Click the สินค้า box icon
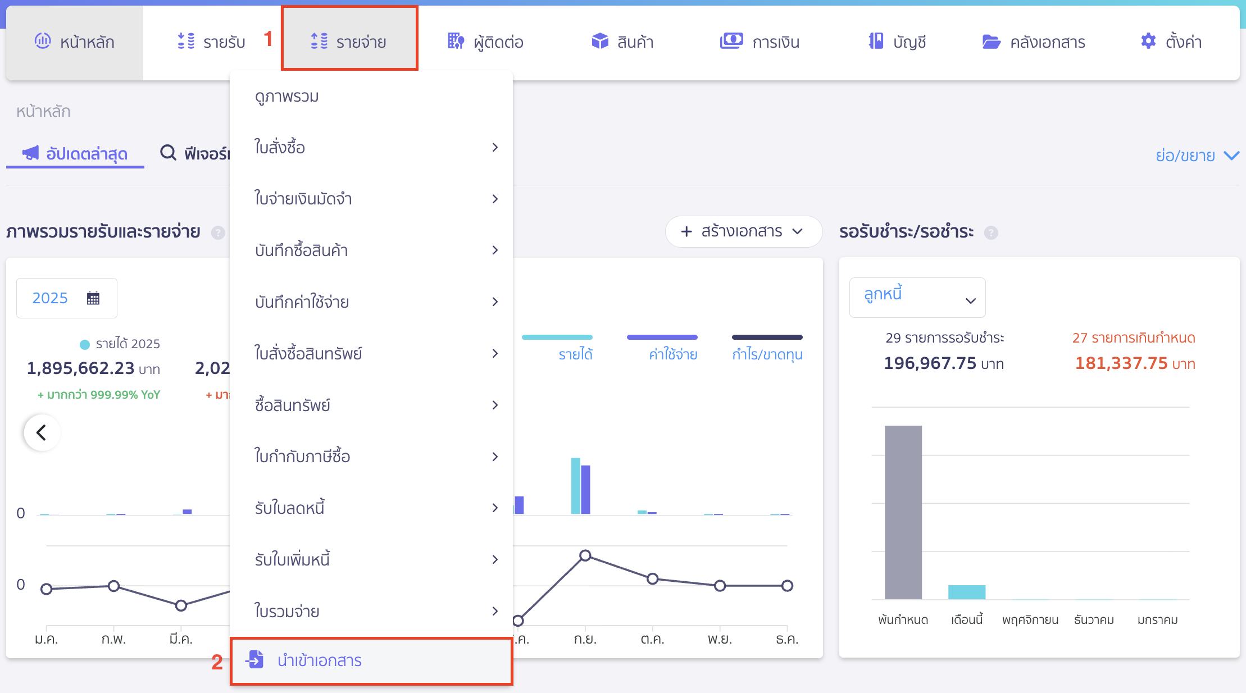 [600, 41]
